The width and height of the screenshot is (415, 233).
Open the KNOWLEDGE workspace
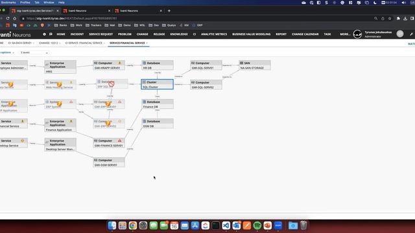(179, 34)
